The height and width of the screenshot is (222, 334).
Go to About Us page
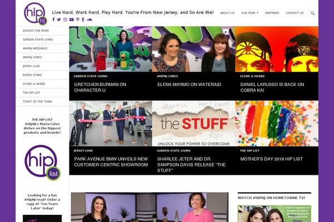(x=227, y=13)
